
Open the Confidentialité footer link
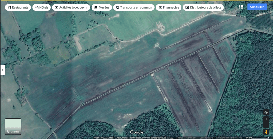206,138
